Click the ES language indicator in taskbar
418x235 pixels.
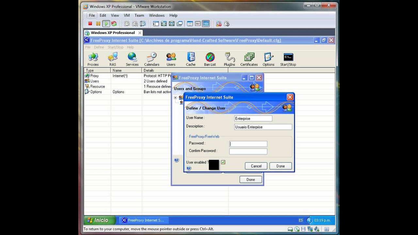pyautogui.click(x=301, y=220)
